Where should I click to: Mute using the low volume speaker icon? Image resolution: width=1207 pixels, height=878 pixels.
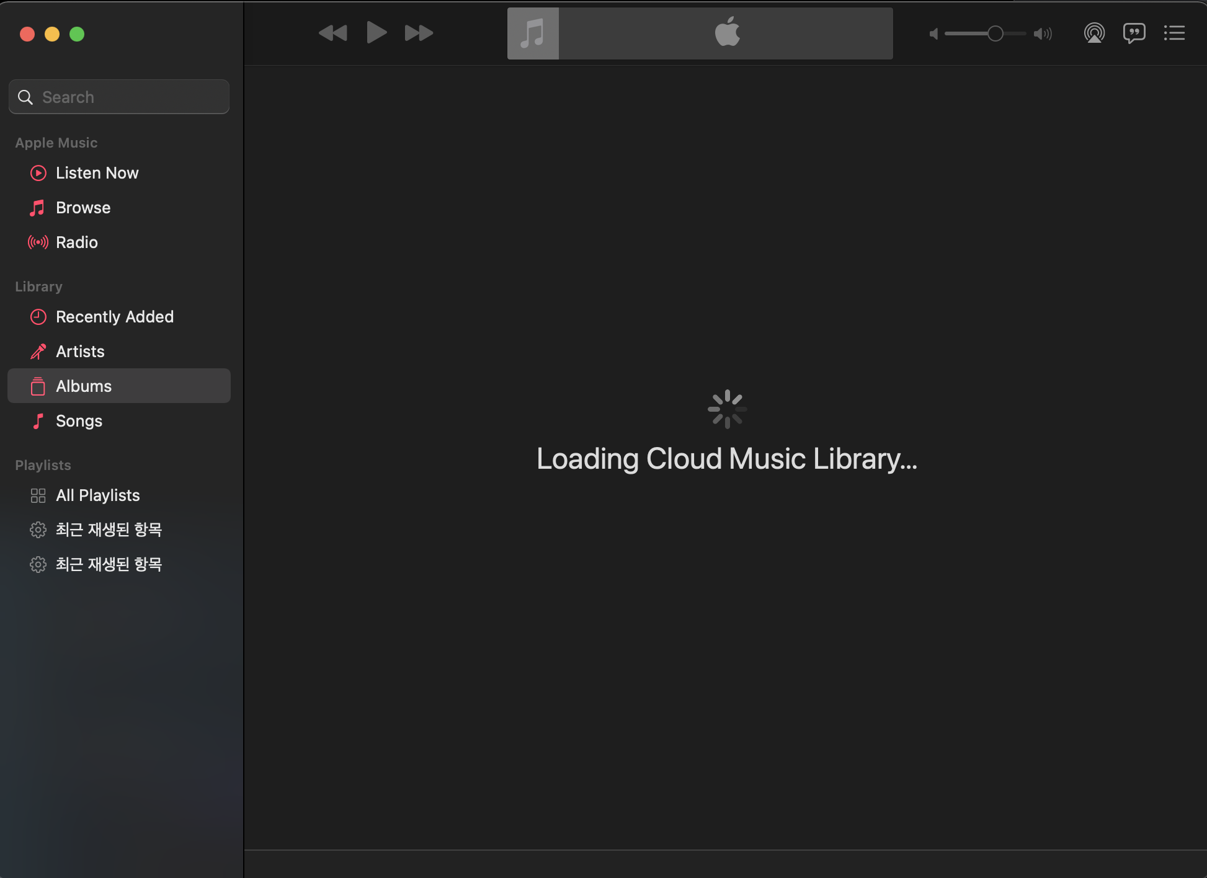pos(933,33)
